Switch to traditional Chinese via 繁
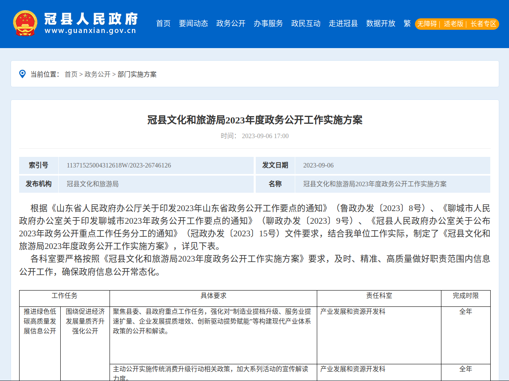The width and height of the screenshot is (509, 381). (x=407, y=23)
